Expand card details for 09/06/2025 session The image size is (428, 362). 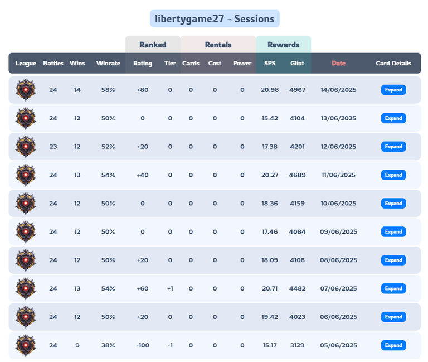(393, 232)
